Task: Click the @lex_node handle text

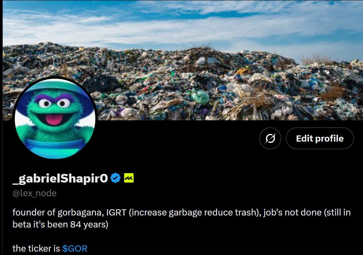Action: (34, 193)
